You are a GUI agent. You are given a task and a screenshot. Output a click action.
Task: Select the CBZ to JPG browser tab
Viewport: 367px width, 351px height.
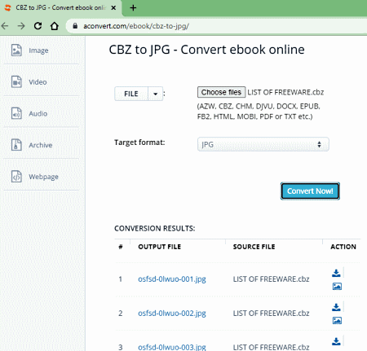pyautogui.click(x=60, y=7)
